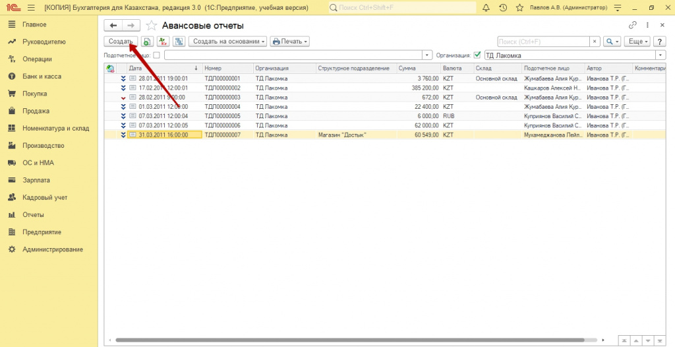Click the Создать button
Image resolution: width=675 pixels, height=347 pixels.
pos(121,41)
